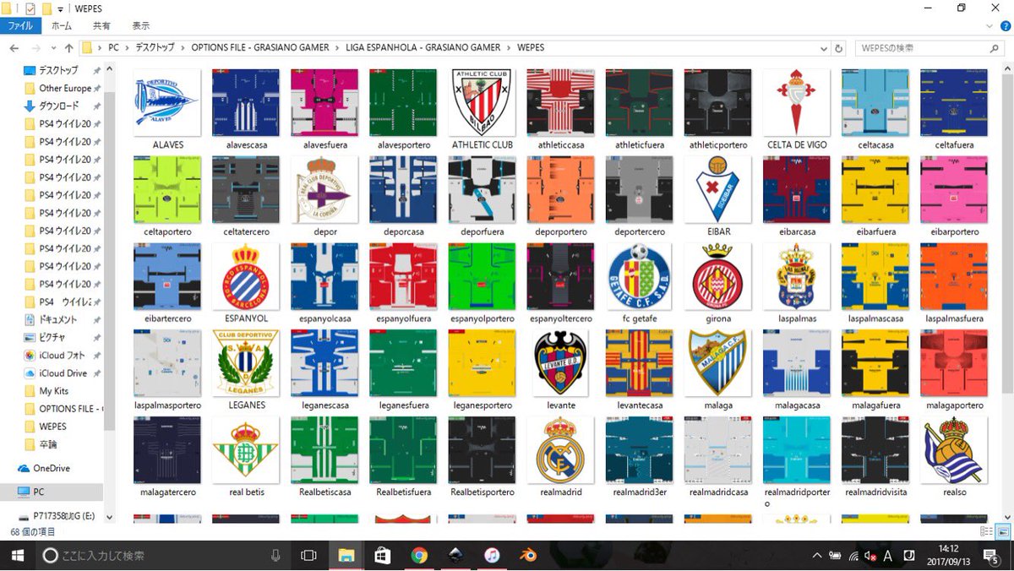This screenshot has width=1014, height=571.
Task: Open the 共有 ribbon tab
Action: (x=103, y=26)
